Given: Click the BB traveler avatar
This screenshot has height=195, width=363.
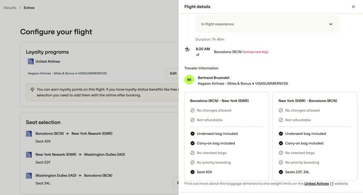Looking at the screenshot, I should [189, 80].
